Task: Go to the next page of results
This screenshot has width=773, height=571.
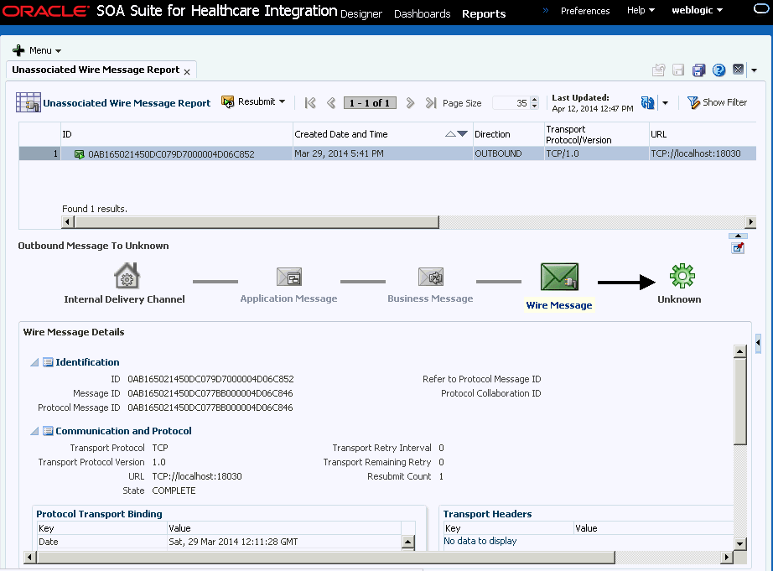Action: tap(410, 103)
